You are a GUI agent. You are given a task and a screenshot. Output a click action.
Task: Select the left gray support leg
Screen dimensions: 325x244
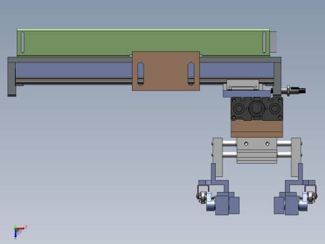click(12, 79)
